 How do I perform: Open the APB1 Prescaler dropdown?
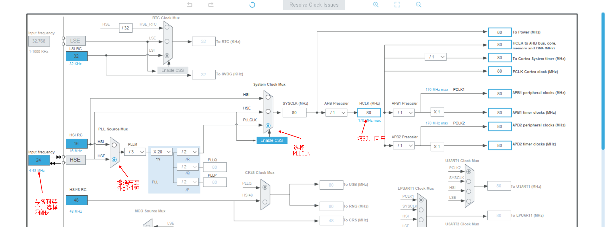[x=404, y=113]
